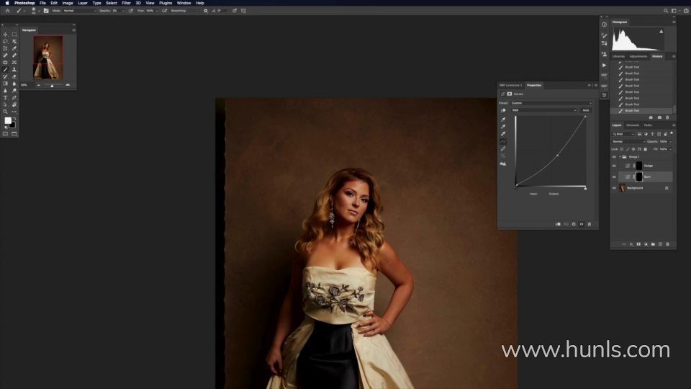Viewport: 691px width, 389px height.
Task: Open the Actions panel play icon
Action: pyautogui.click(x=604, y=65)
